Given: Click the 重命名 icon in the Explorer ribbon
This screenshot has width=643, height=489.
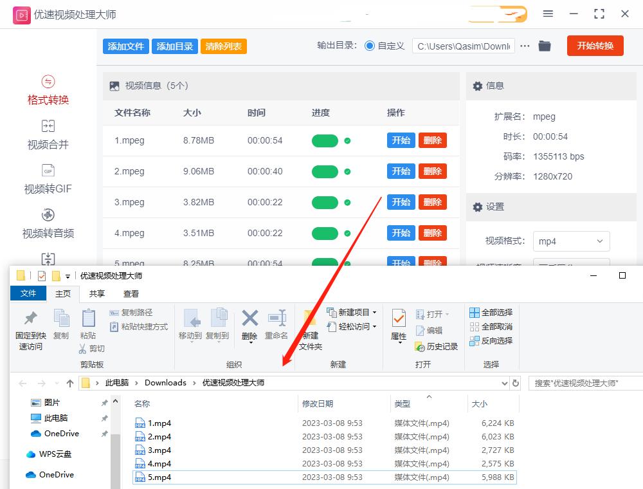Looking at the screenshot, I should 276,324.
